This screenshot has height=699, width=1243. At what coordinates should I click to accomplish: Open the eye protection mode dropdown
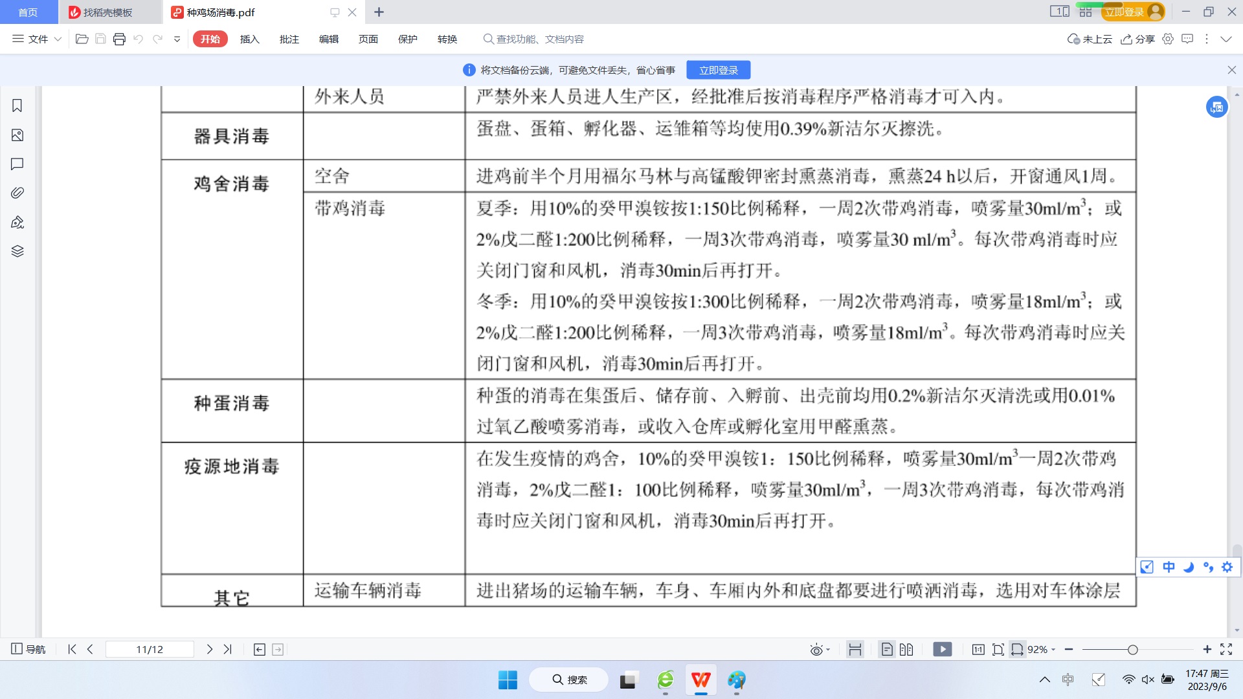point(820,649)
